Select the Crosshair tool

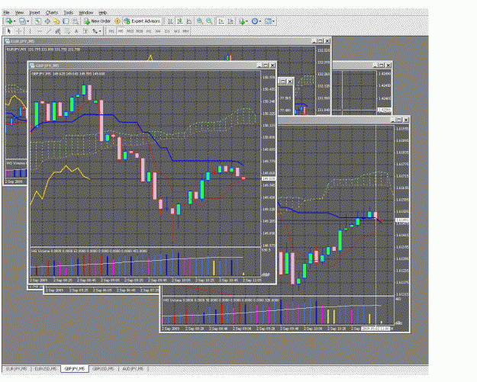tap(19, 31)
